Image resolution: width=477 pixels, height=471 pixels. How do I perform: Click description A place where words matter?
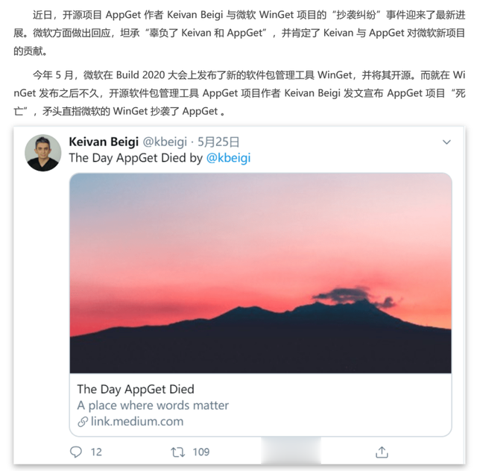[x=153, y=405]
